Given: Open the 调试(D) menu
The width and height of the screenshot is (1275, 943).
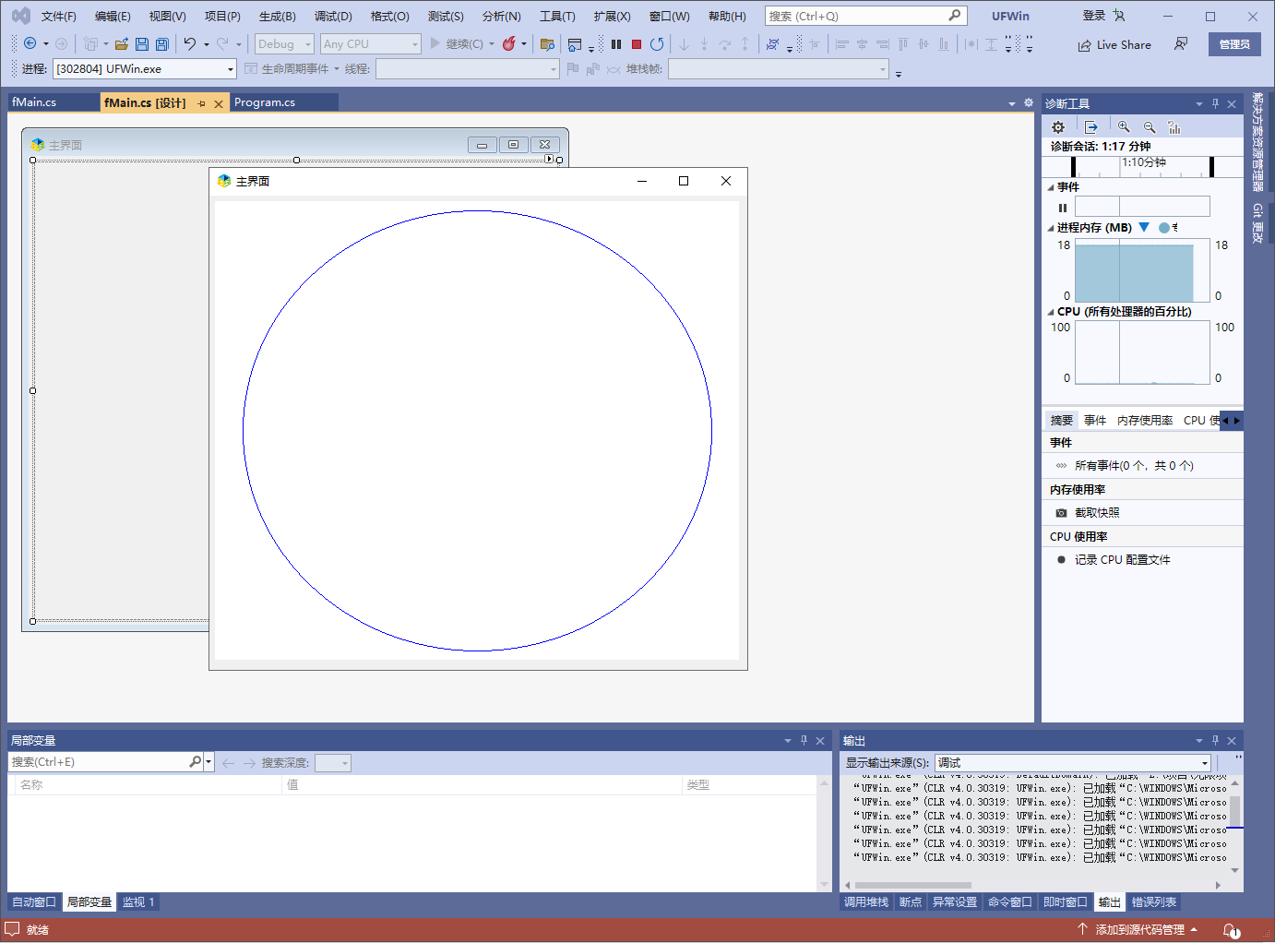Looking at the screenshot, I should 333,17.
